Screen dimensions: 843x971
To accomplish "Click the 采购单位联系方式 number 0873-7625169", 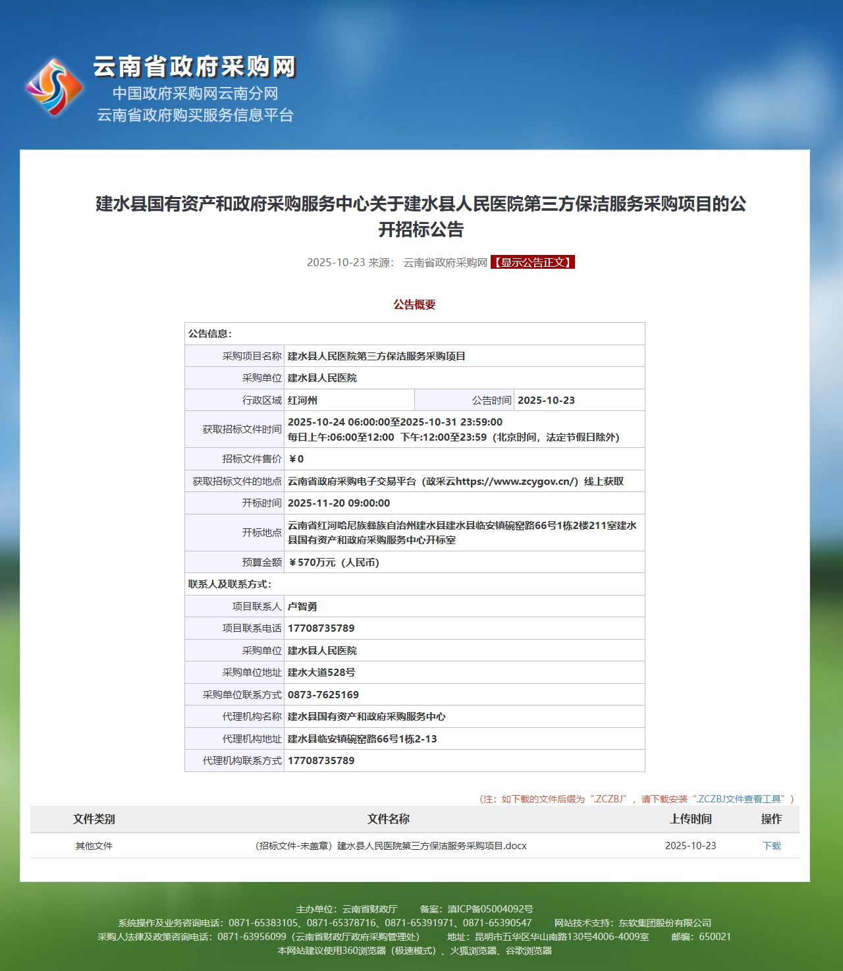I will (x=323, y=695).
